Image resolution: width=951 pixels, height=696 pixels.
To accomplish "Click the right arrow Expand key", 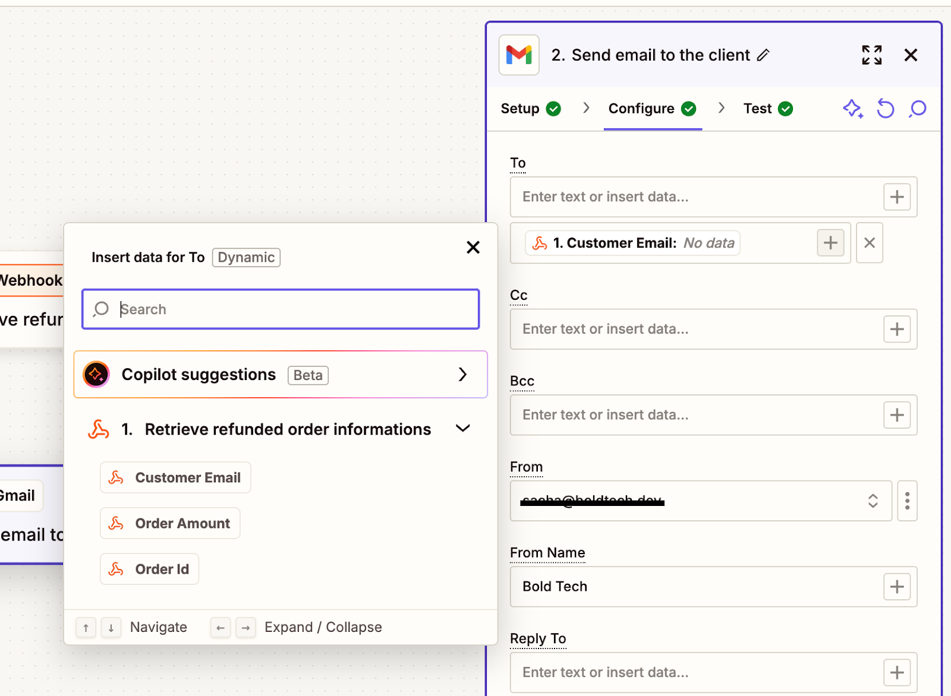I will (x=245, y=627).
